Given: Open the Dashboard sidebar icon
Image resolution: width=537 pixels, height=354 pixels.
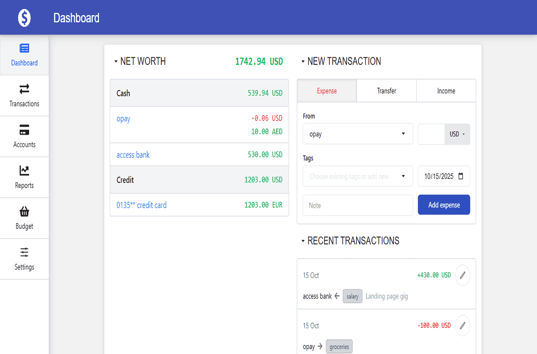Looking at the screenshot, I should 24,48.
